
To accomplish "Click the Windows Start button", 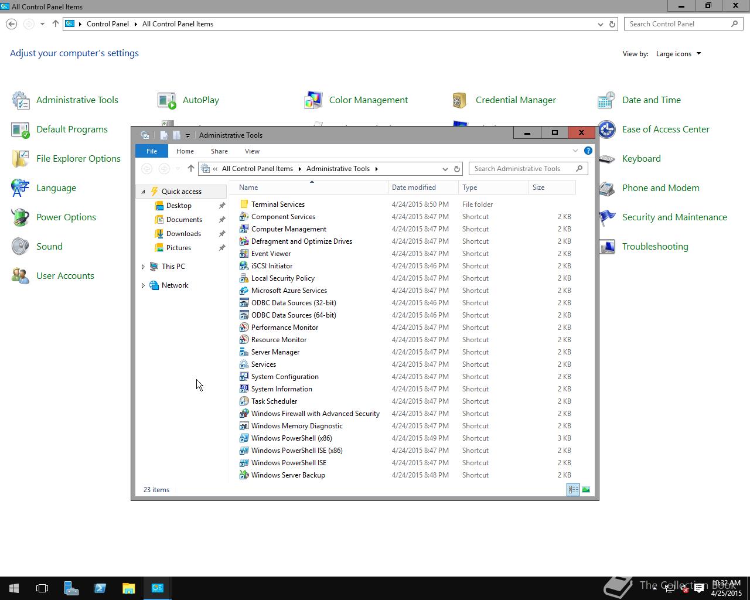I will click(x=14, y=588).
